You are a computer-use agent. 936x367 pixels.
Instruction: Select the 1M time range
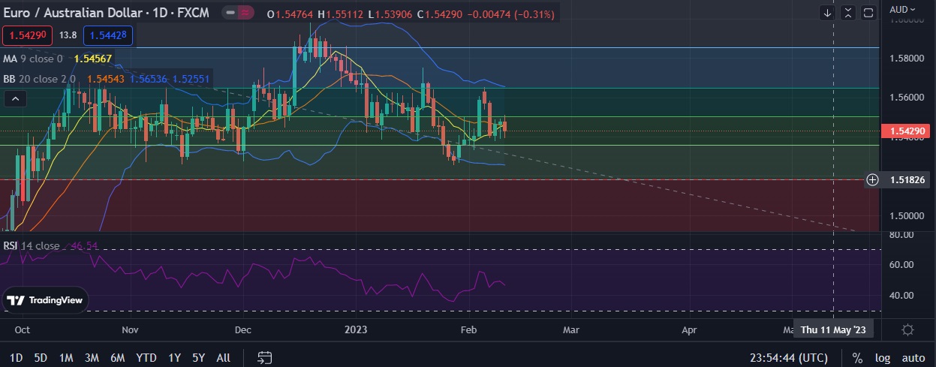(x=66, y=357)
